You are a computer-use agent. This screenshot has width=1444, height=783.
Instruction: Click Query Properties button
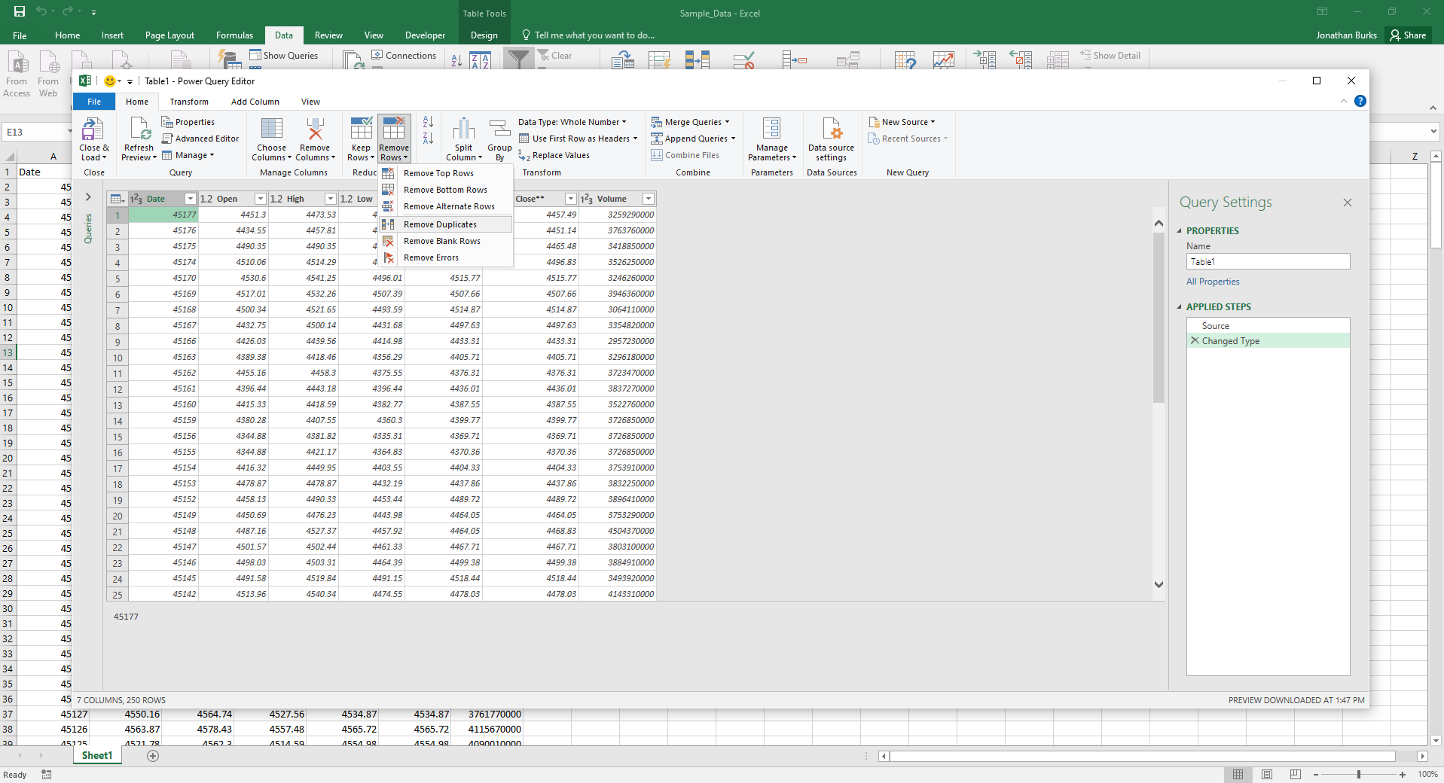click(x=188, y=122)
